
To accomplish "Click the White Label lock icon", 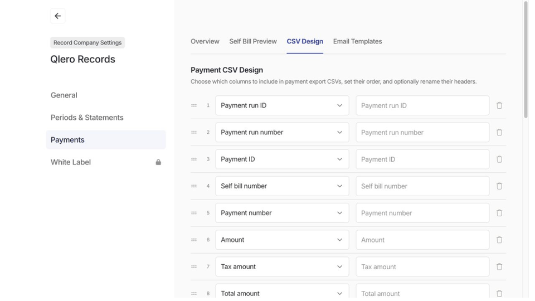I will (x=158, y=162).
